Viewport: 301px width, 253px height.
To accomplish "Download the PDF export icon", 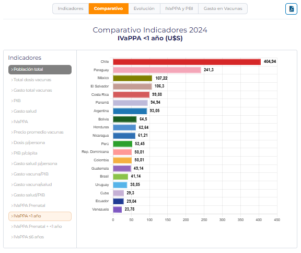I will [x=291, y=9].
